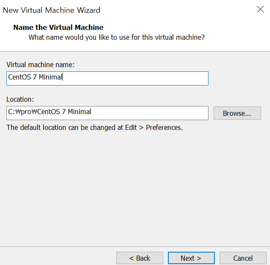Click the 'Name the Virtual Machine' heading
270x265 pixels.
coord(59,27)
